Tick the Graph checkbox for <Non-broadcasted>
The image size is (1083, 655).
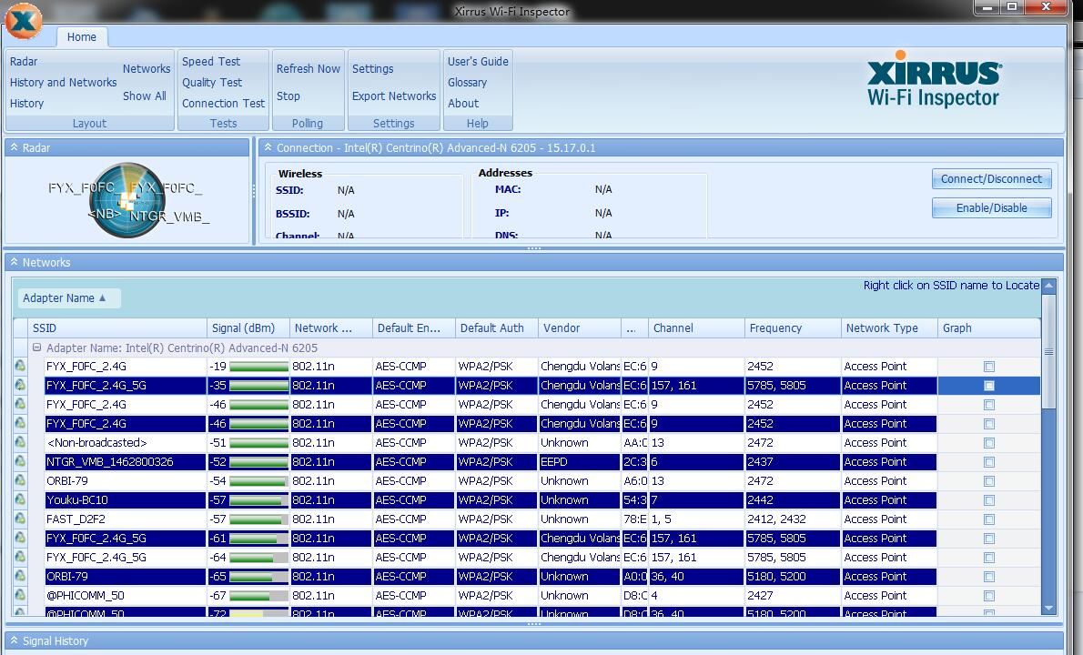pos(989,443)
